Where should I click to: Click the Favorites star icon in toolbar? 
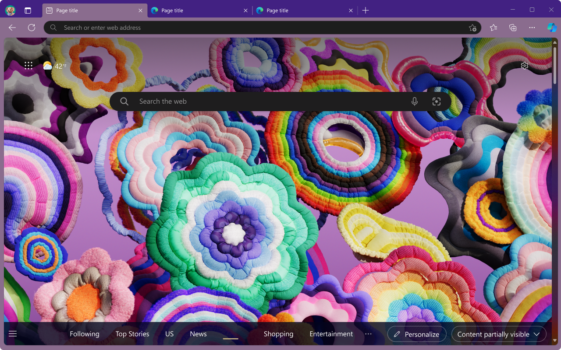pyautogui.click(x=494, y=28)
